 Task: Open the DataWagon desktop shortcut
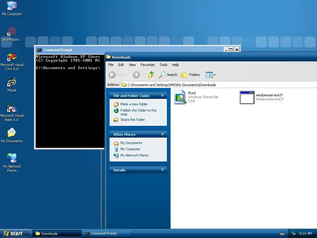(x=12, y=34)
